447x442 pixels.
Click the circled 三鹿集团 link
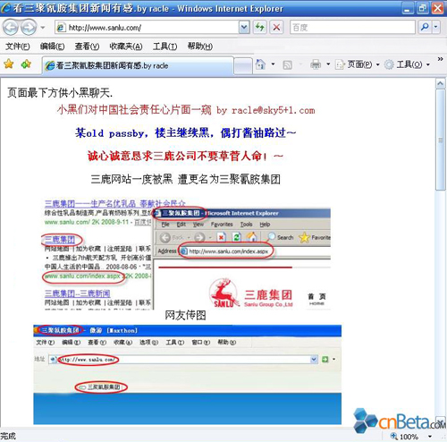(60, 240)
